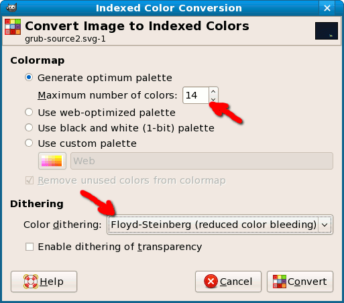The width and height of the screenshot is (344, 303).
Task: Click the color grid icon on Convert
Action: coord(280,282)
